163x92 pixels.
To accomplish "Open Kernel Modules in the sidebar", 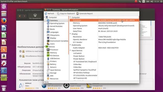I will tap(56, 26).
